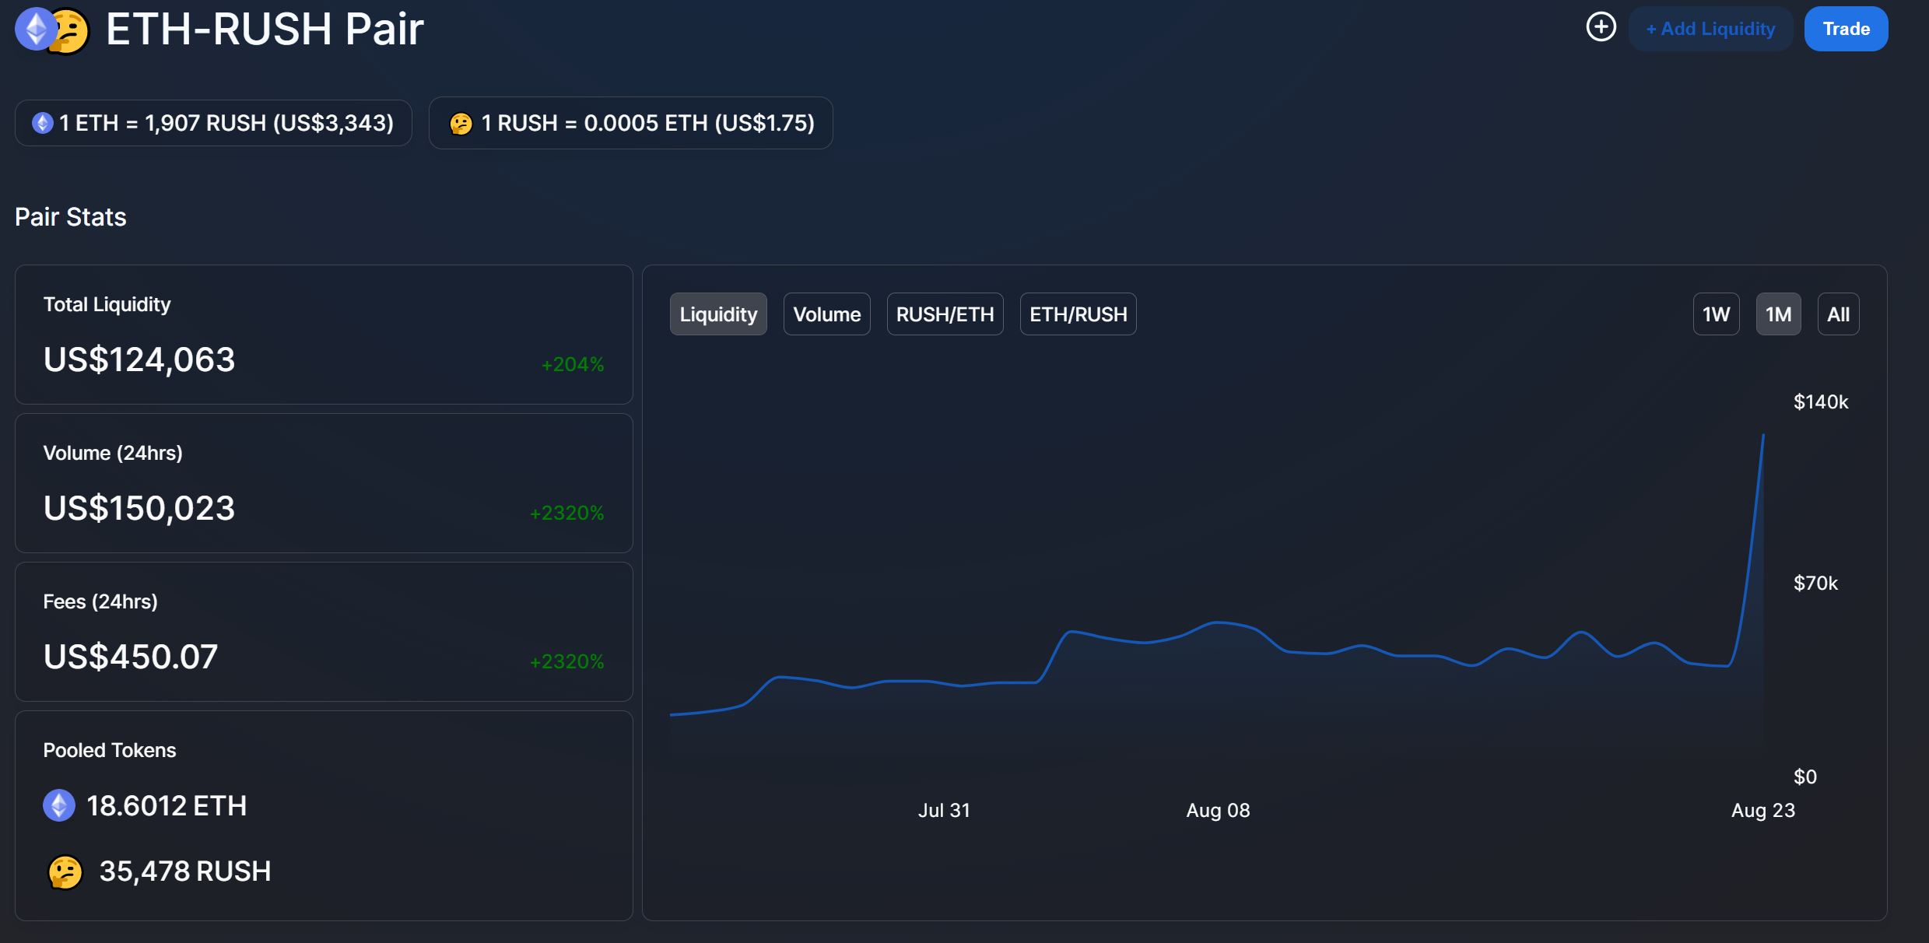Click the $70k axis label
Viewport: 1929px width, 943px height.
tap(1815, 584)
